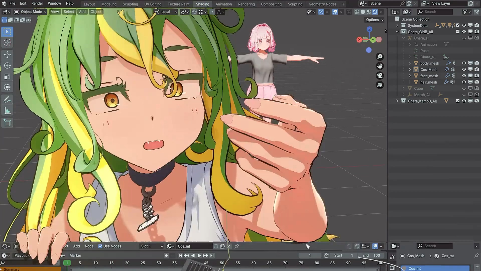Toggle Chara_KemoB_All collection checkbox
481x271 pixels.
(x=458, y=101)
